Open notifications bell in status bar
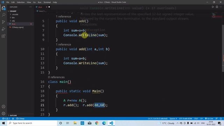 point(221,119)
